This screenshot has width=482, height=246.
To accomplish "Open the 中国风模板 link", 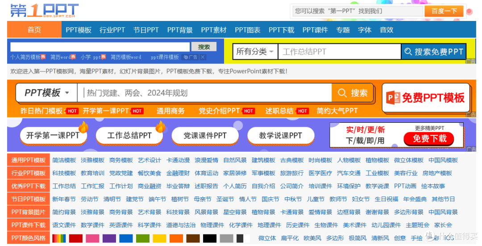I will click(443, 160).
